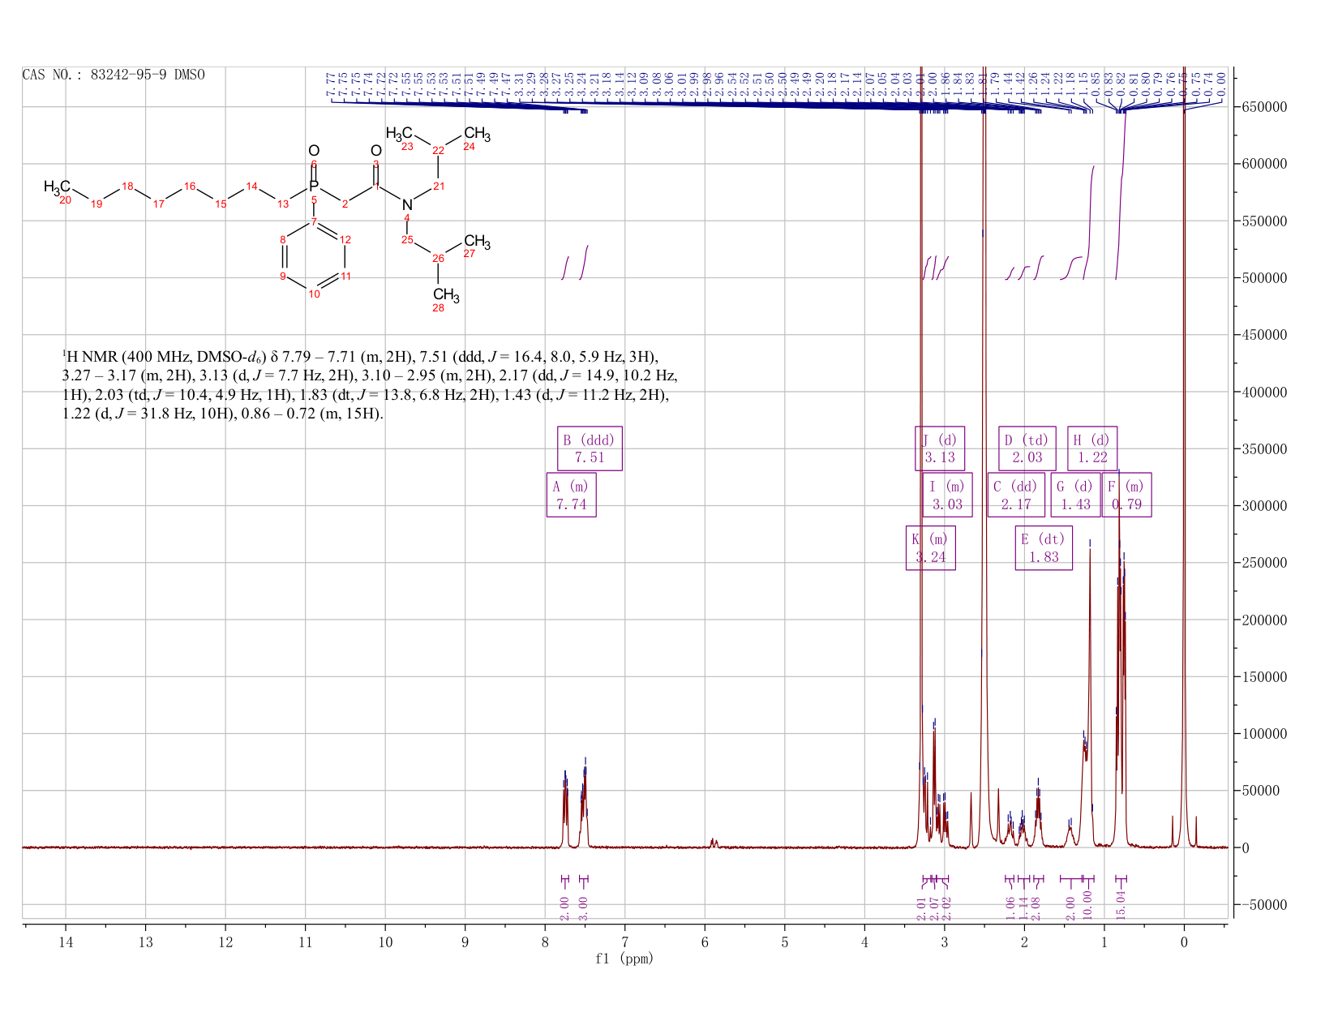
Task: Click the 'f1 (ppm)' axis label
Action: [x=624, y=959]
